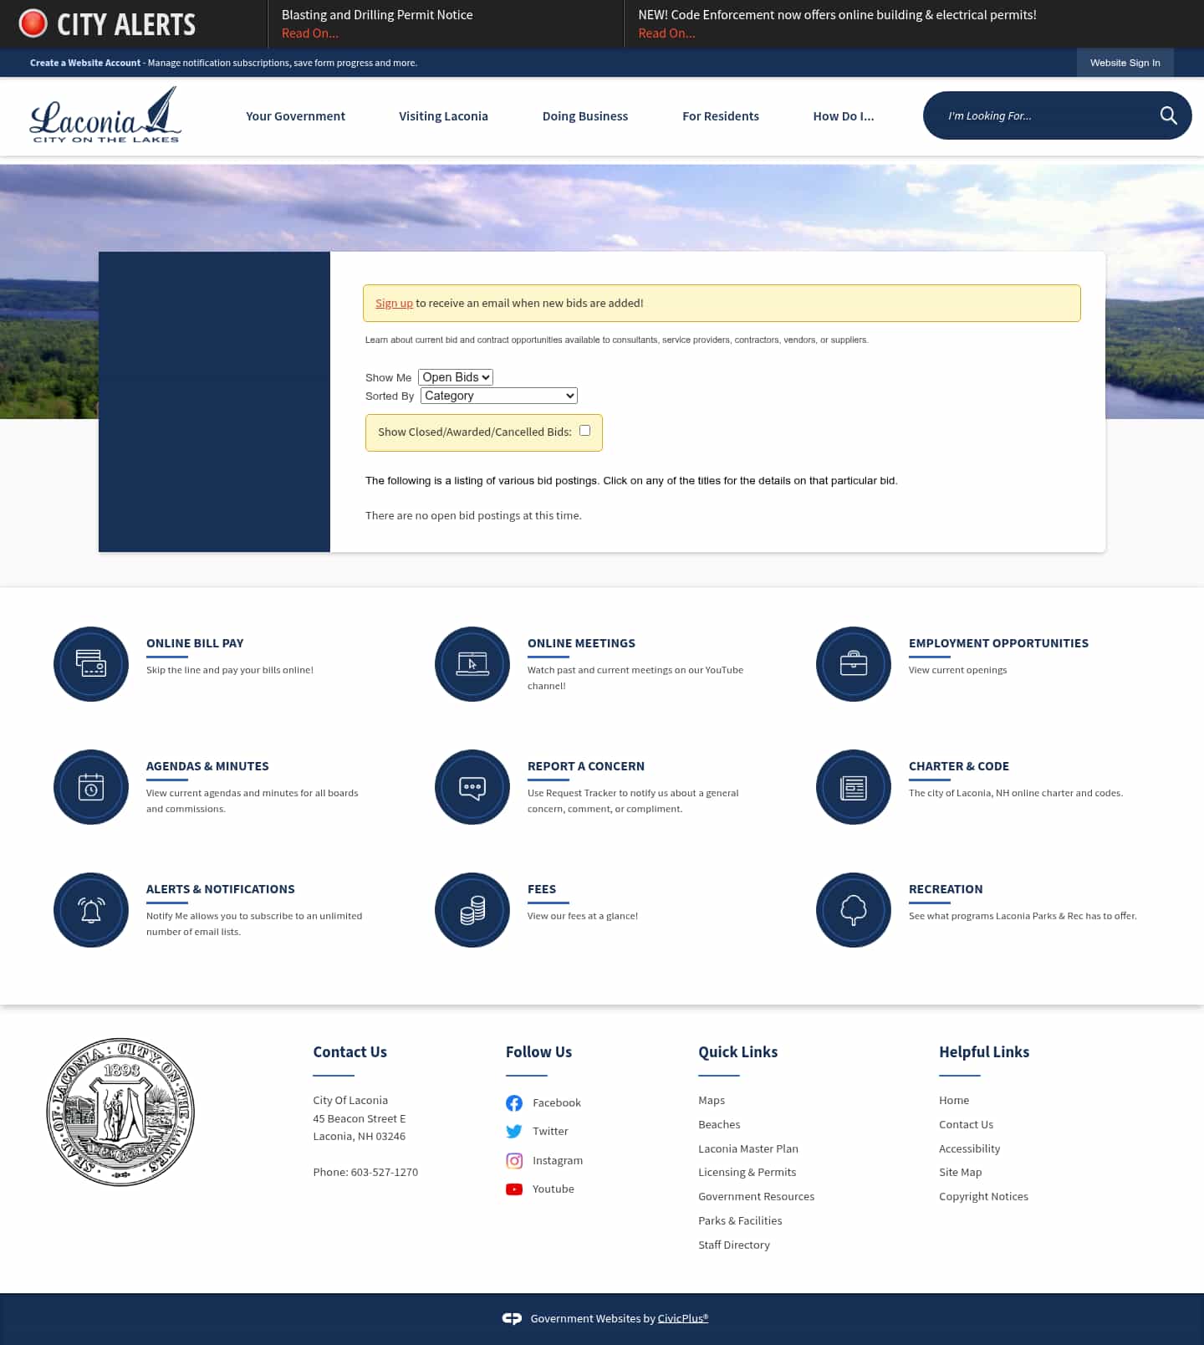Screen dimensions: 1204x1345
Task: Click the Charter & Code heading link
Action: (959, 766)
